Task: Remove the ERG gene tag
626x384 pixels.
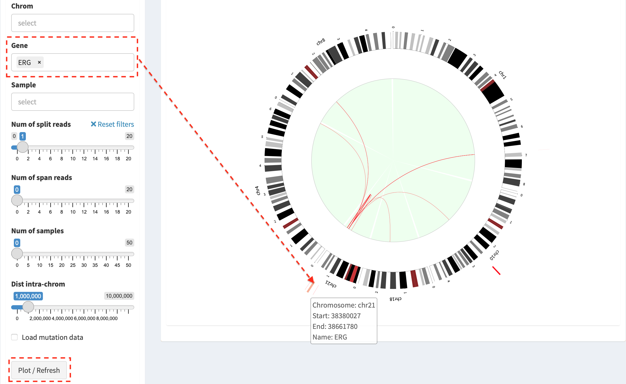Action: point(39,62)
